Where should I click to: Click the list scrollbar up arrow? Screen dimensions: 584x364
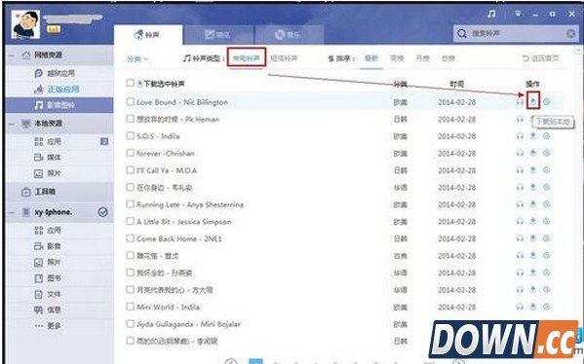click(578, 50)
